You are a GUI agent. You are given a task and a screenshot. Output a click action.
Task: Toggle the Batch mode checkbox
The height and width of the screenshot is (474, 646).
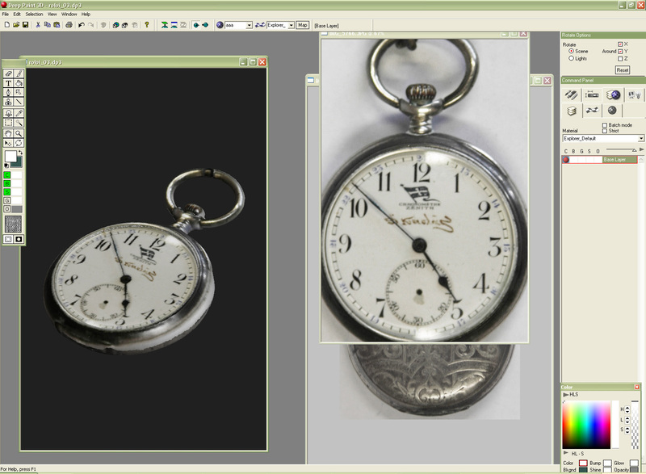[605, 125]
